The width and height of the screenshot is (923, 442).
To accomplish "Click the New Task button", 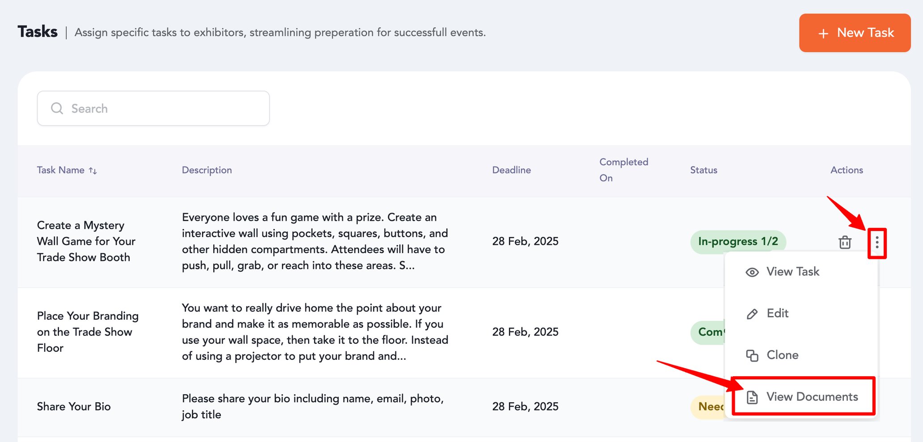I will click(855, 33).
